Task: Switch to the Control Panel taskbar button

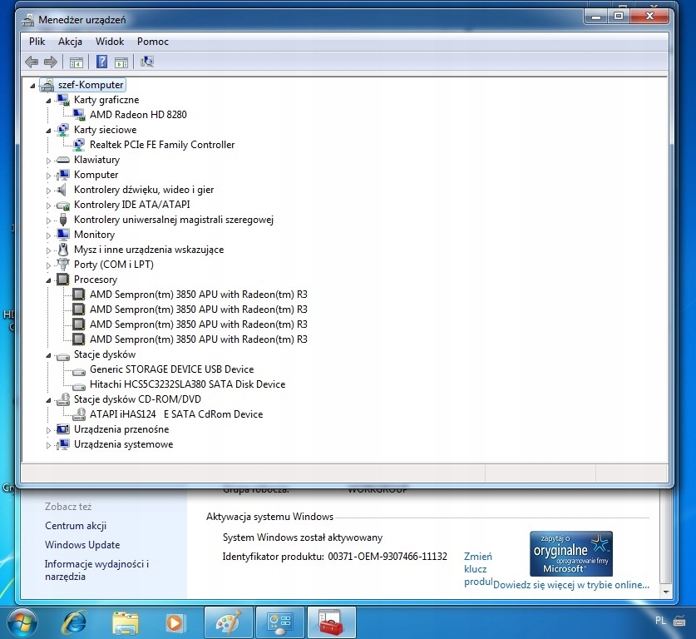Action: (x=279, y=622)
